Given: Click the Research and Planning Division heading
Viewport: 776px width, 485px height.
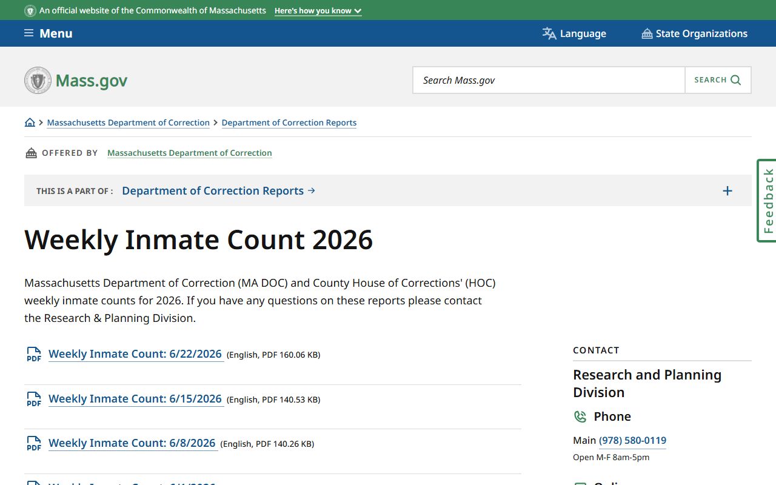Looking at the screenshot, I should pos(647,384).
